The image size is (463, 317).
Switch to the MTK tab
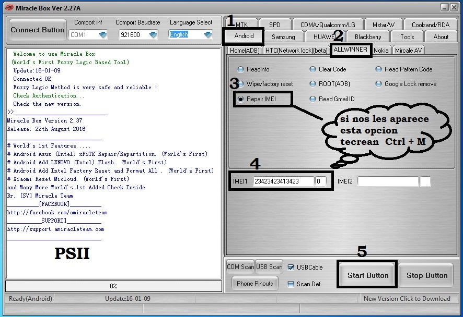[242, 25]
